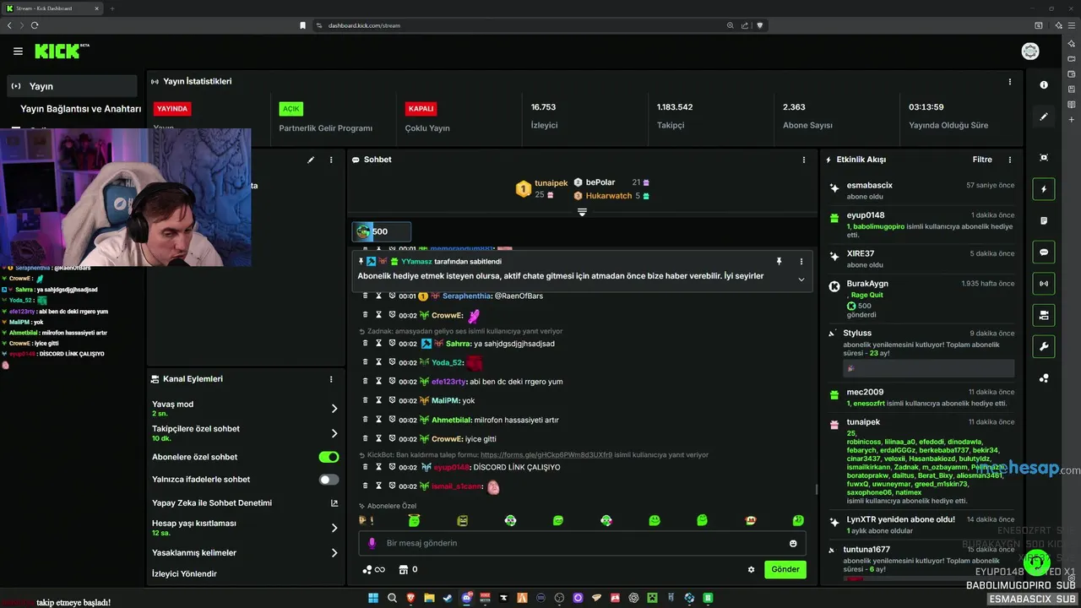Open the Etkinlik Akışı three-dot menu
This screenshot has height=608, width=1081.
click(1009, 160)
